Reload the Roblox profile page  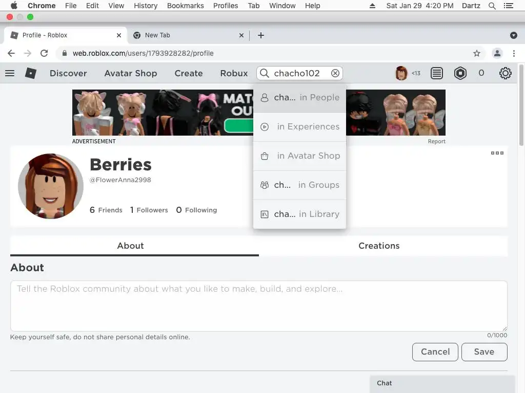(x=44, y=53)
